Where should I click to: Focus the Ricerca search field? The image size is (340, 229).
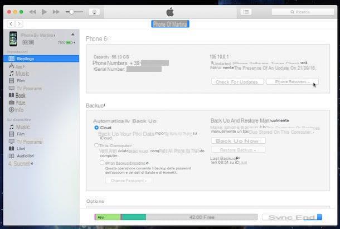(x=303, y=12)
